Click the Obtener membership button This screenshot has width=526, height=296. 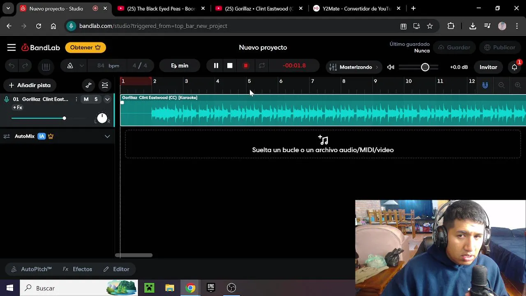coord(85,47)
